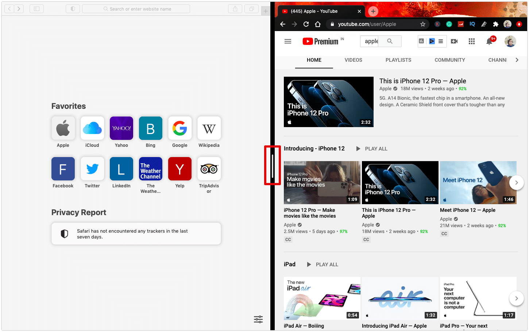The image size is (529, 332).
Task: Open the Meet iPhone 12 video thumbnail
Action: click(x=478, y=183)
